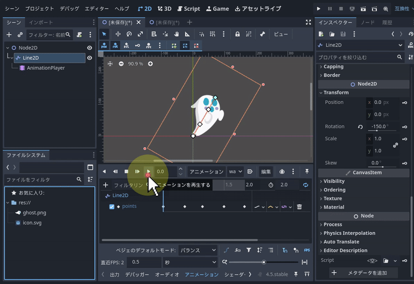Instantiate child scene link icon
The height and width of the screenshot is (284, 414).
(x=20, y=35)
